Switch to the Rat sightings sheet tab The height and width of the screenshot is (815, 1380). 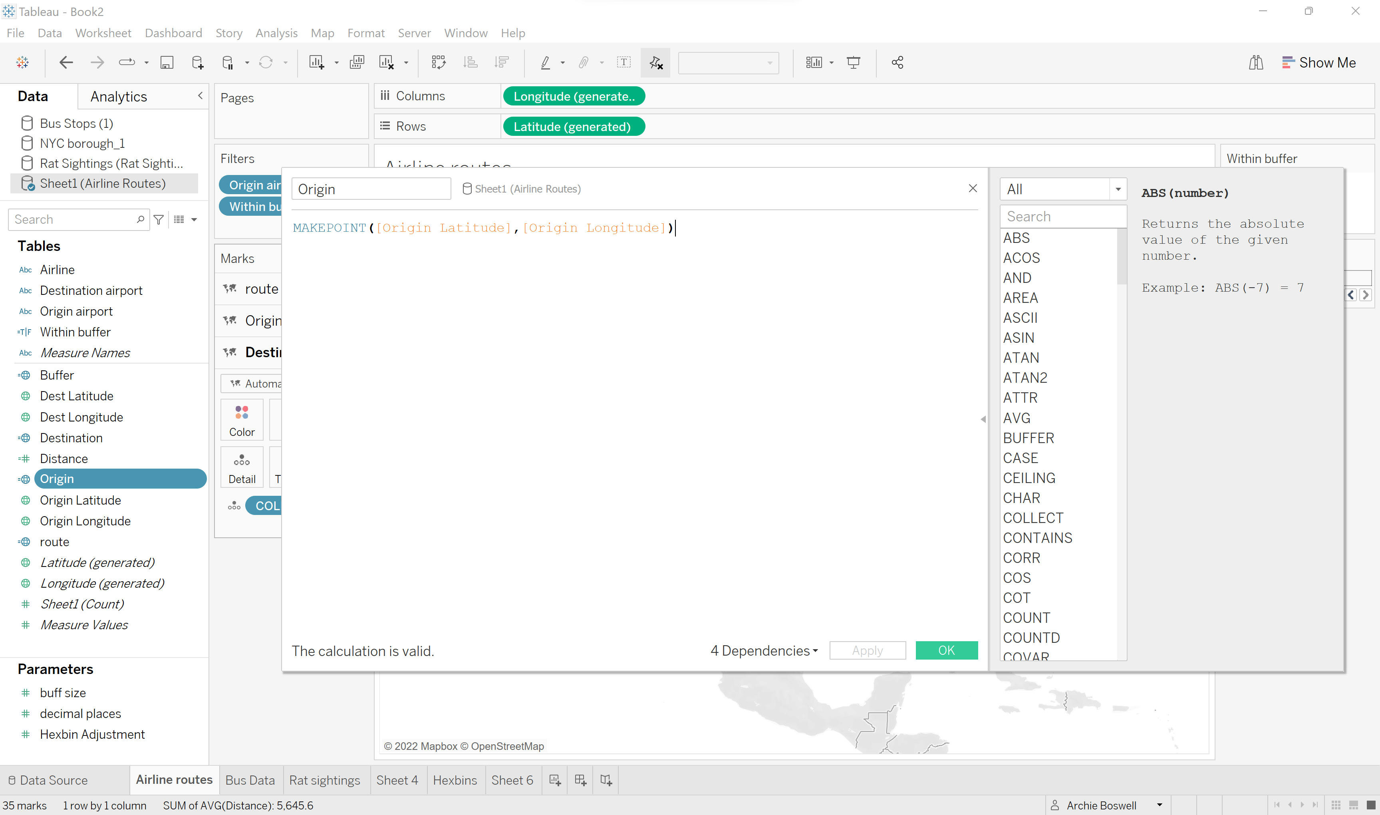tap(324, 780)
